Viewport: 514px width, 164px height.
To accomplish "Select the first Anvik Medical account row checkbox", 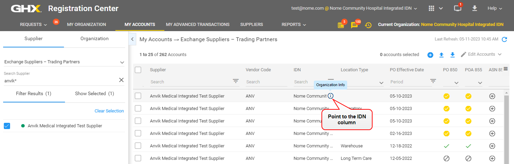I will click(x=138, y=96).
